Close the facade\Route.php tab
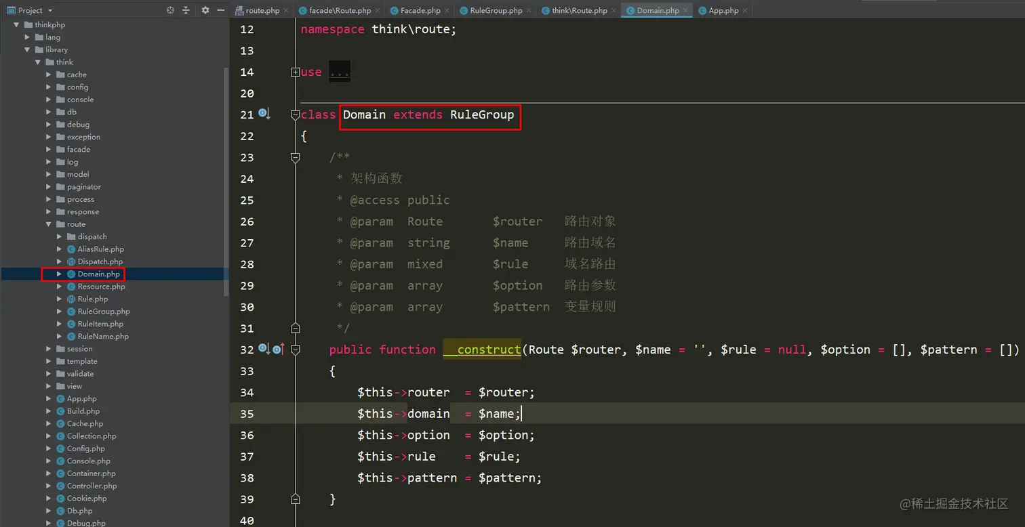This screenshot has width=1025, height=527. [378, 11]
